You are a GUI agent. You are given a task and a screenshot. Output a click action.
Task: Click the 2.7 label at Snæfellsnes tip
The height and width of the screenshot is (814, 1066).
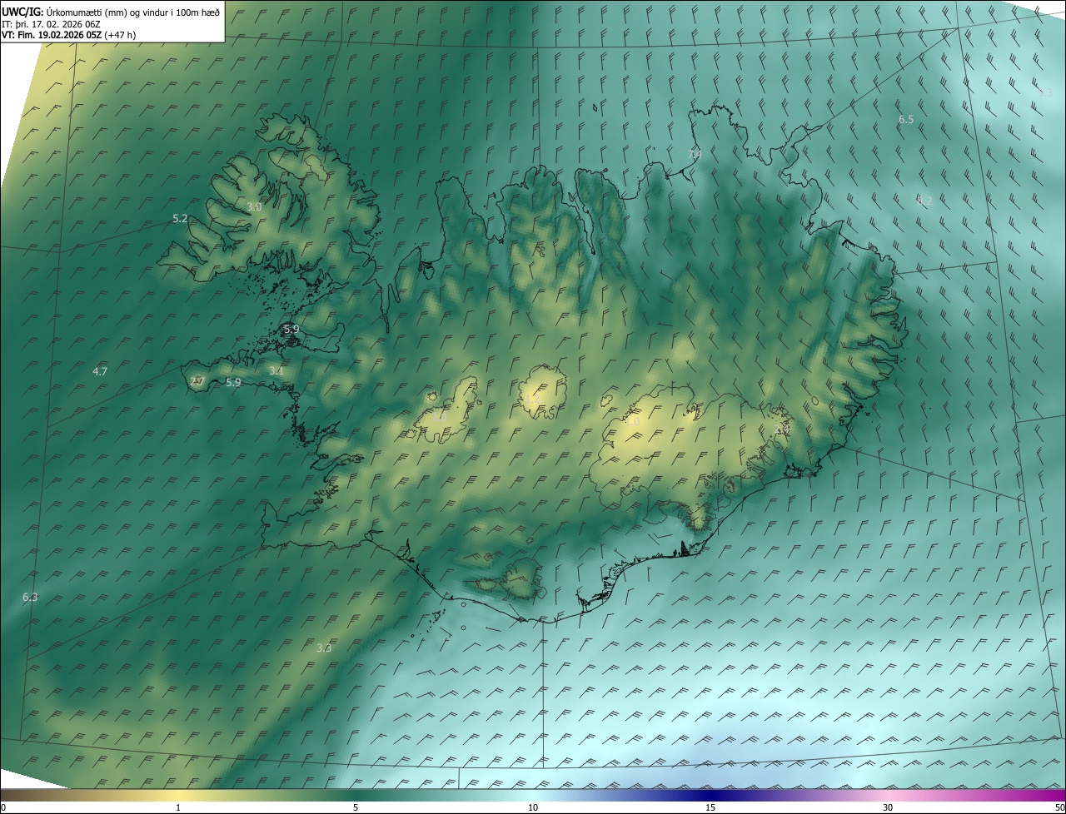pos(197,381)
